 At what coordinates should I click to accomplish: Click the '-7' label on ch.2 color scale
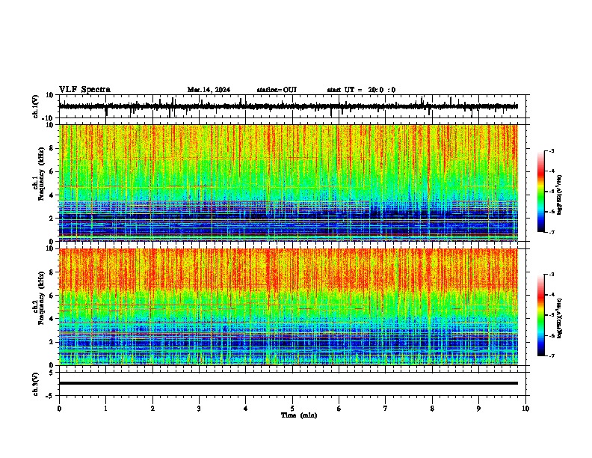coord(551,356)
